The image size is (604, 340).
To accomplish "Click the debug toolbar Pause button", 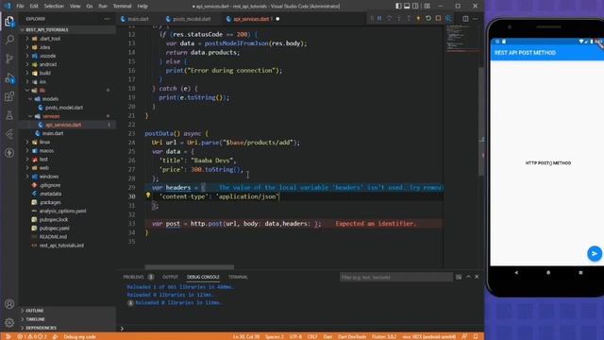I will (x=379, y=19).
